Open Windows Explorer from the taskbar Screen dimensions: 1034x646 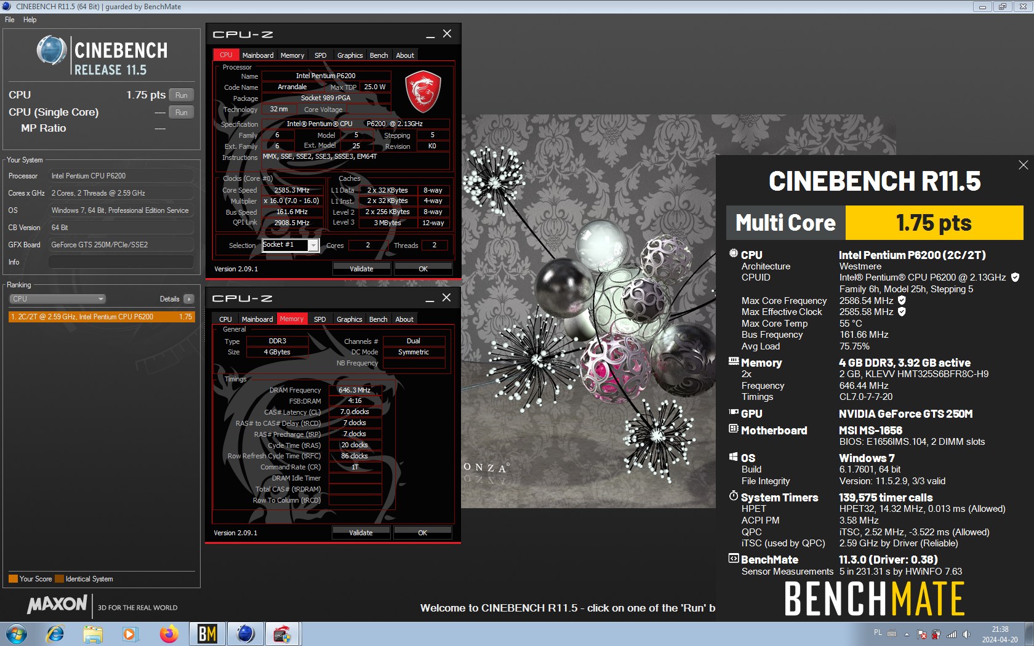pyautogui.click(x=93, y=634)
